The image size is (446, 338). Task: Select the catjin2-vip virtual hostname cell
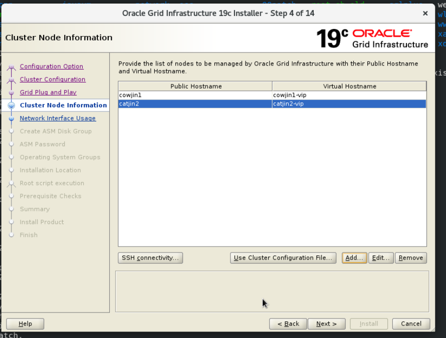pyautogui.click(x=349, y=104)
